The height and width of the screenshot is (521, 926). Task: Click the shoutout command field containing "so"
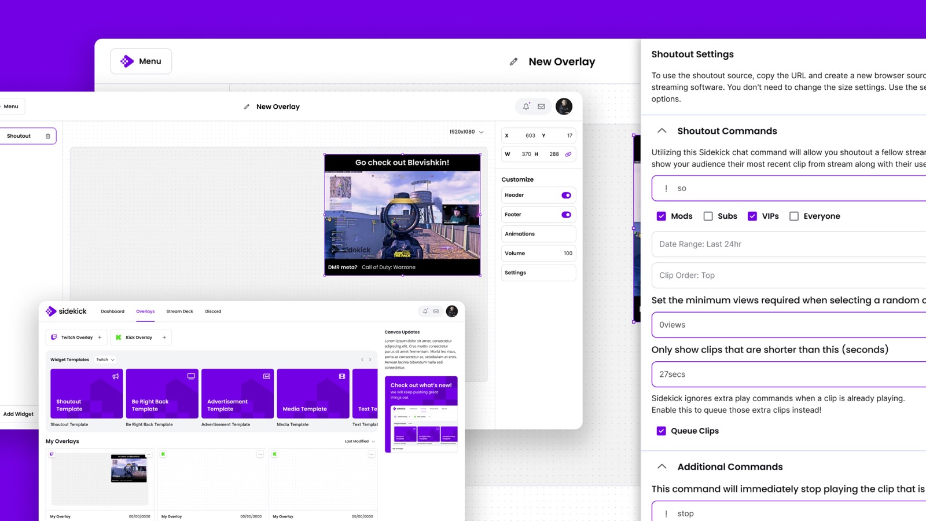tap(789, 188)
